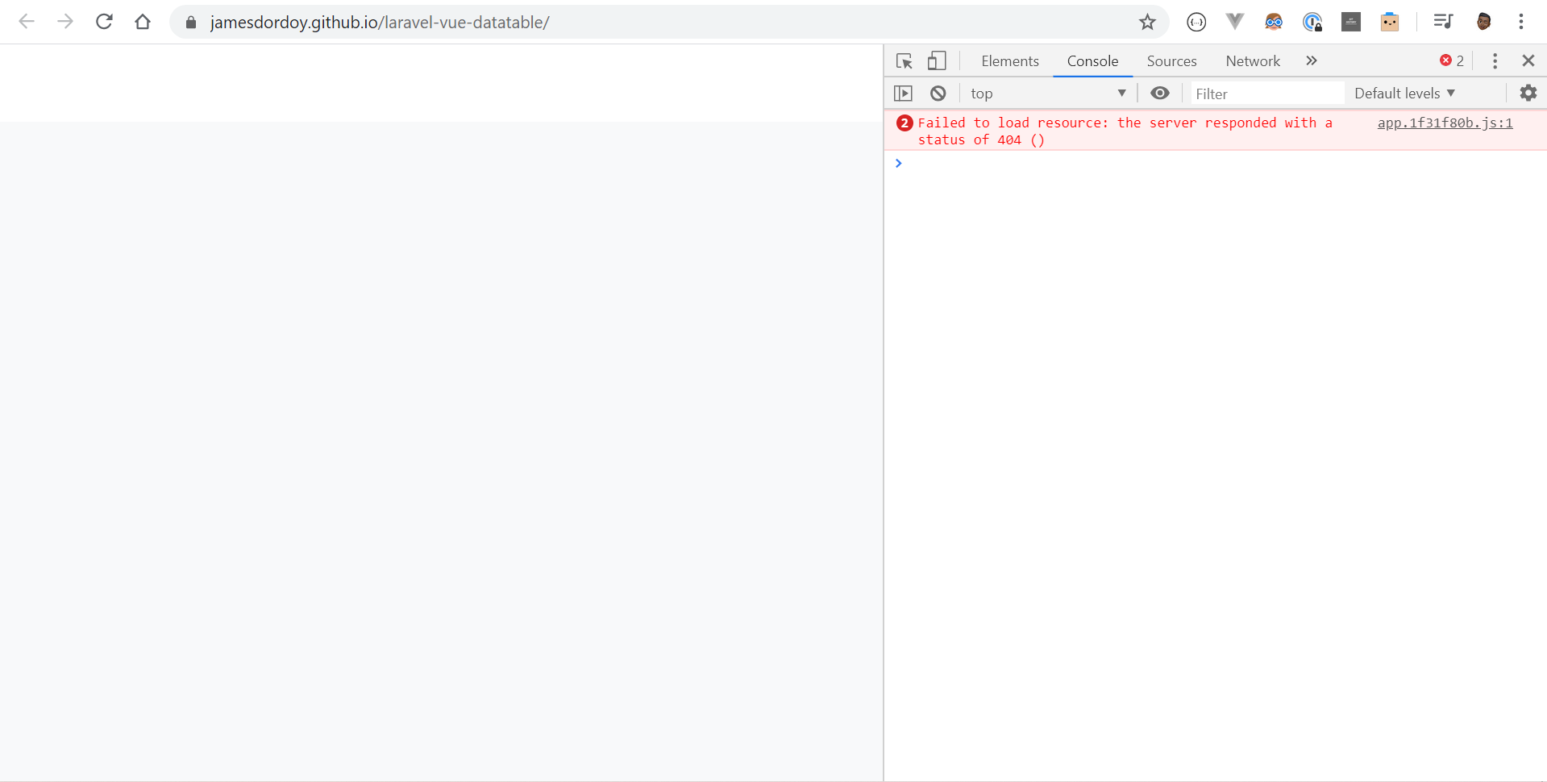Switch to the Elements panel
Viewport: 1547px width, 782px height.
point(1009,60)
